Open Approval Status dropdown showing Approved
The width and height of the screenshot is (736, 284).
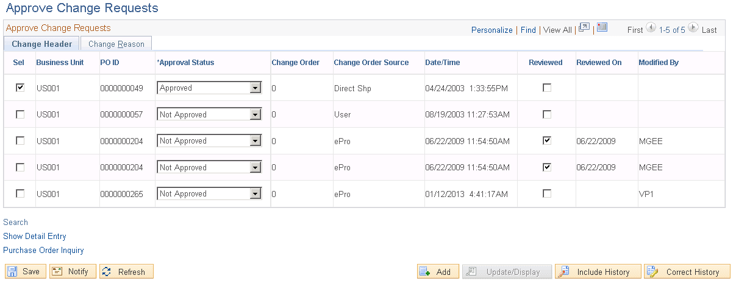click(209, 88)
